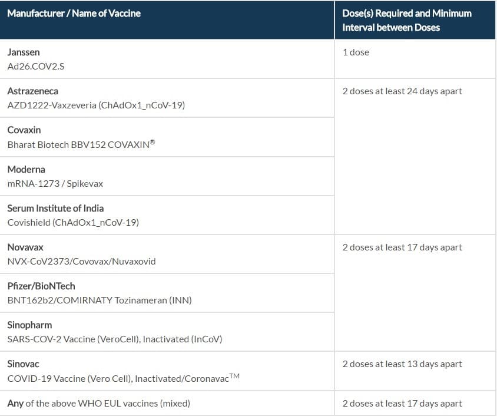Viewport: 497px width, 416px height.
Task: Select the Sinopharm manufacturer name
Action: coord(29,325)
